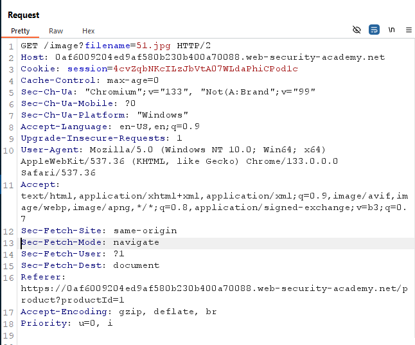
Task: Switch to the Pretty tab
Action: 20,31
